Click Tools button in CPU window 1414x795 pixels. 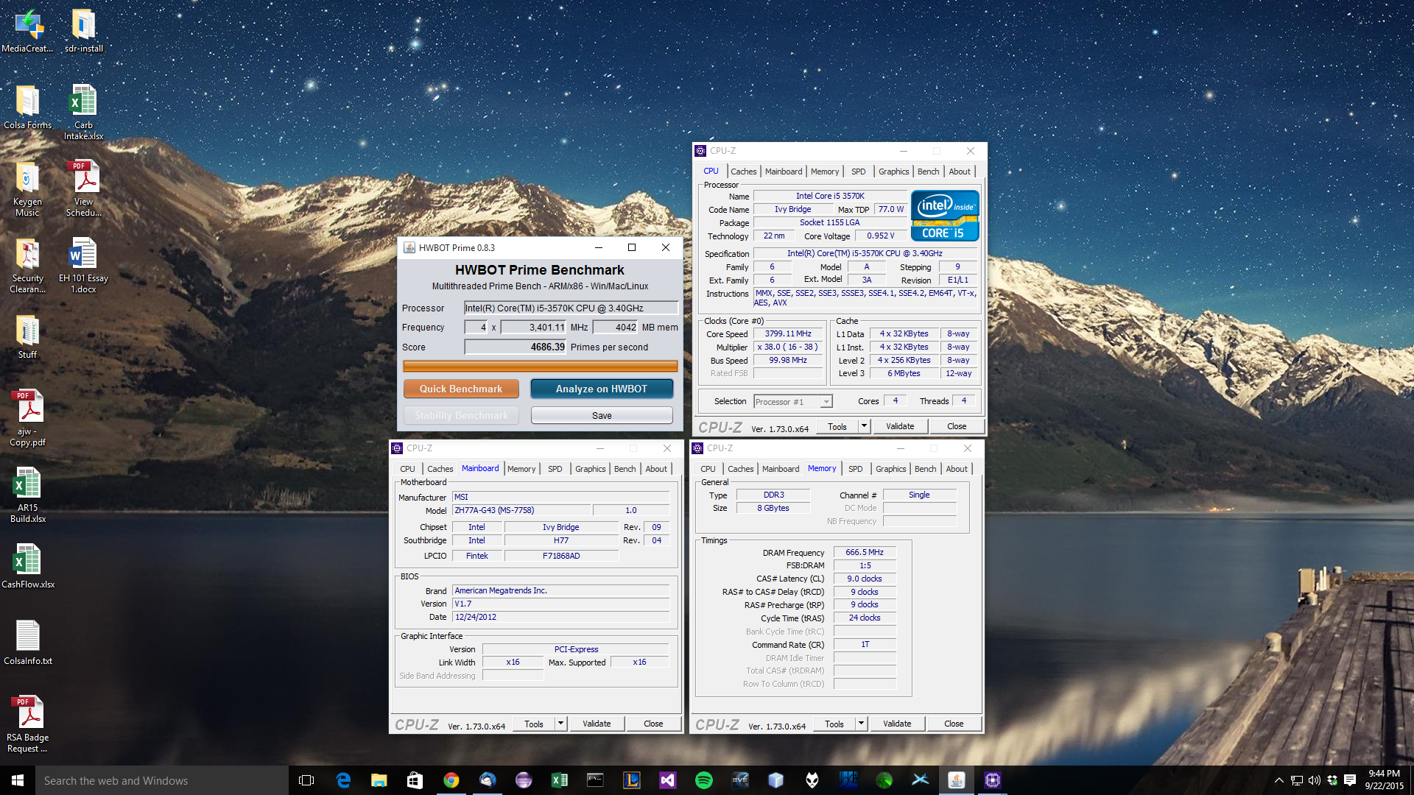(x=837, y=426)
